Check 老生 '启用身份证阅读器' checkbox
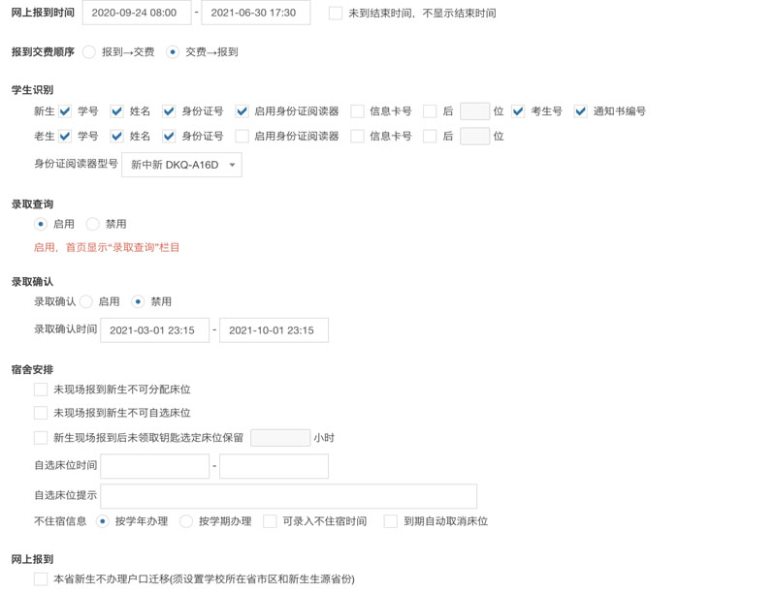Image resolution: width=776 pixels, height=593 pixels. coord(242,137)
